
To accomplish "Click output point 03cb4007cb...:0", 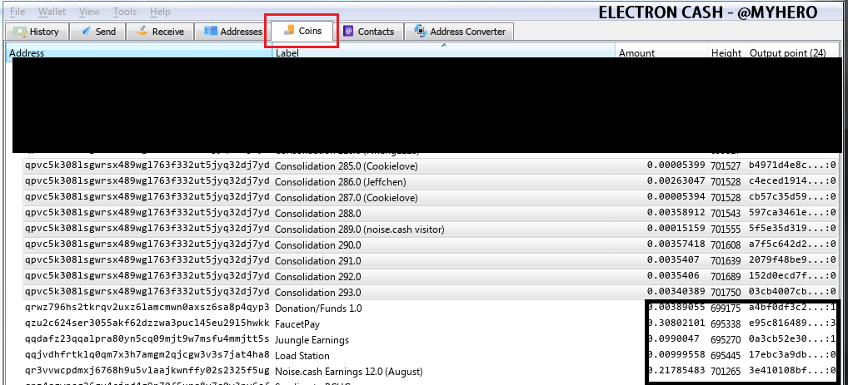I will click(x=792, y=292).
